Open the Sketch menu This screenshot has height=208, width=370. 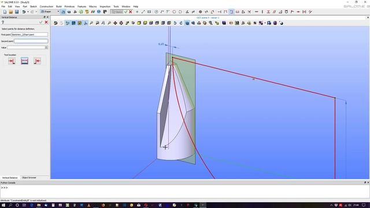[34, 6]
